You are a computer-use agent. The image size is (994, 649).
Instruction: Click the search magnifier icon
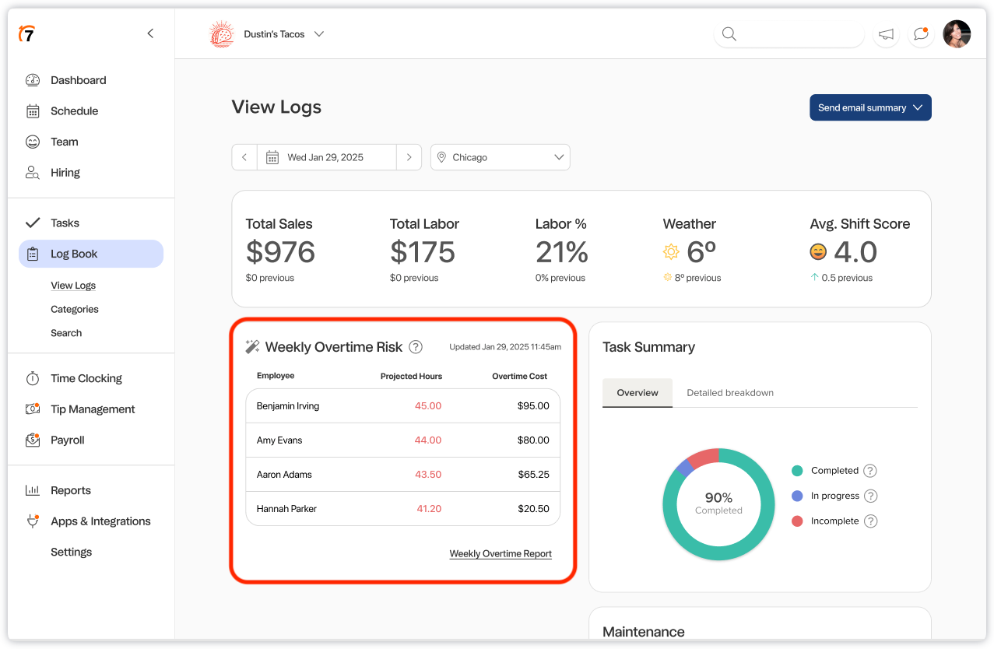tap(729, 34)
